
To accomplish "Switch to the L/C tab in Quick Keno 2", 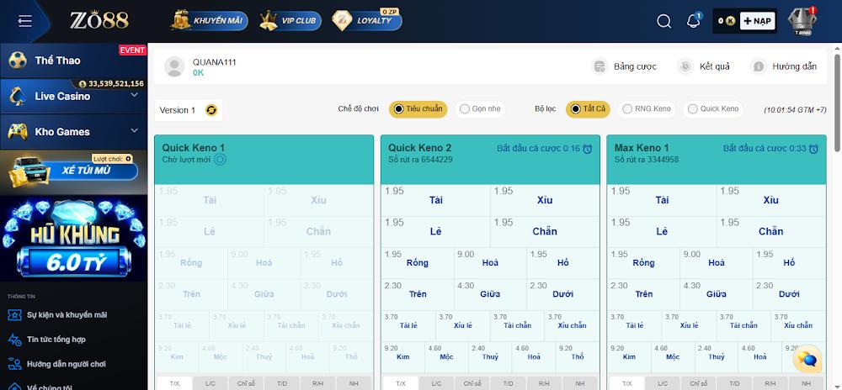I will [x=436, y=383].
